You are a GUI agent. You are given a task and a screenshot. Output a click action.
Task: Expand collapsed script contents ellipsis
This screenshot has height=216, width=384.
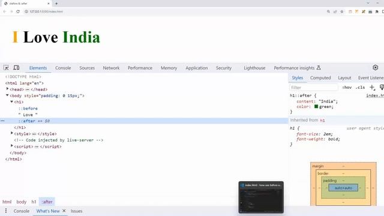pyautogui.click(x=37, y=146)
